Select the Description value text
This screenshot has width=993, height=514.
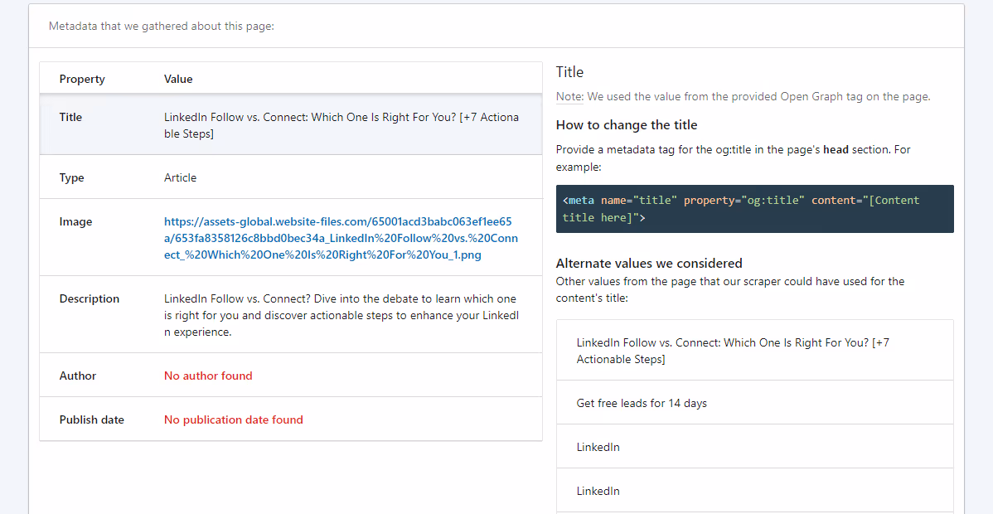click(342, 315)
